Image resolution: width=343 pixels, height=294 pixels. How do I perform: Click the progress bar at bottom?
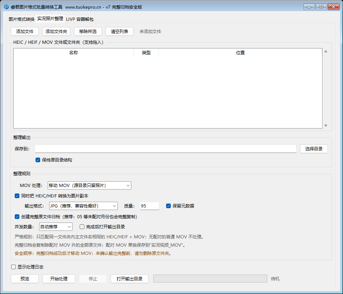[210, 279]
